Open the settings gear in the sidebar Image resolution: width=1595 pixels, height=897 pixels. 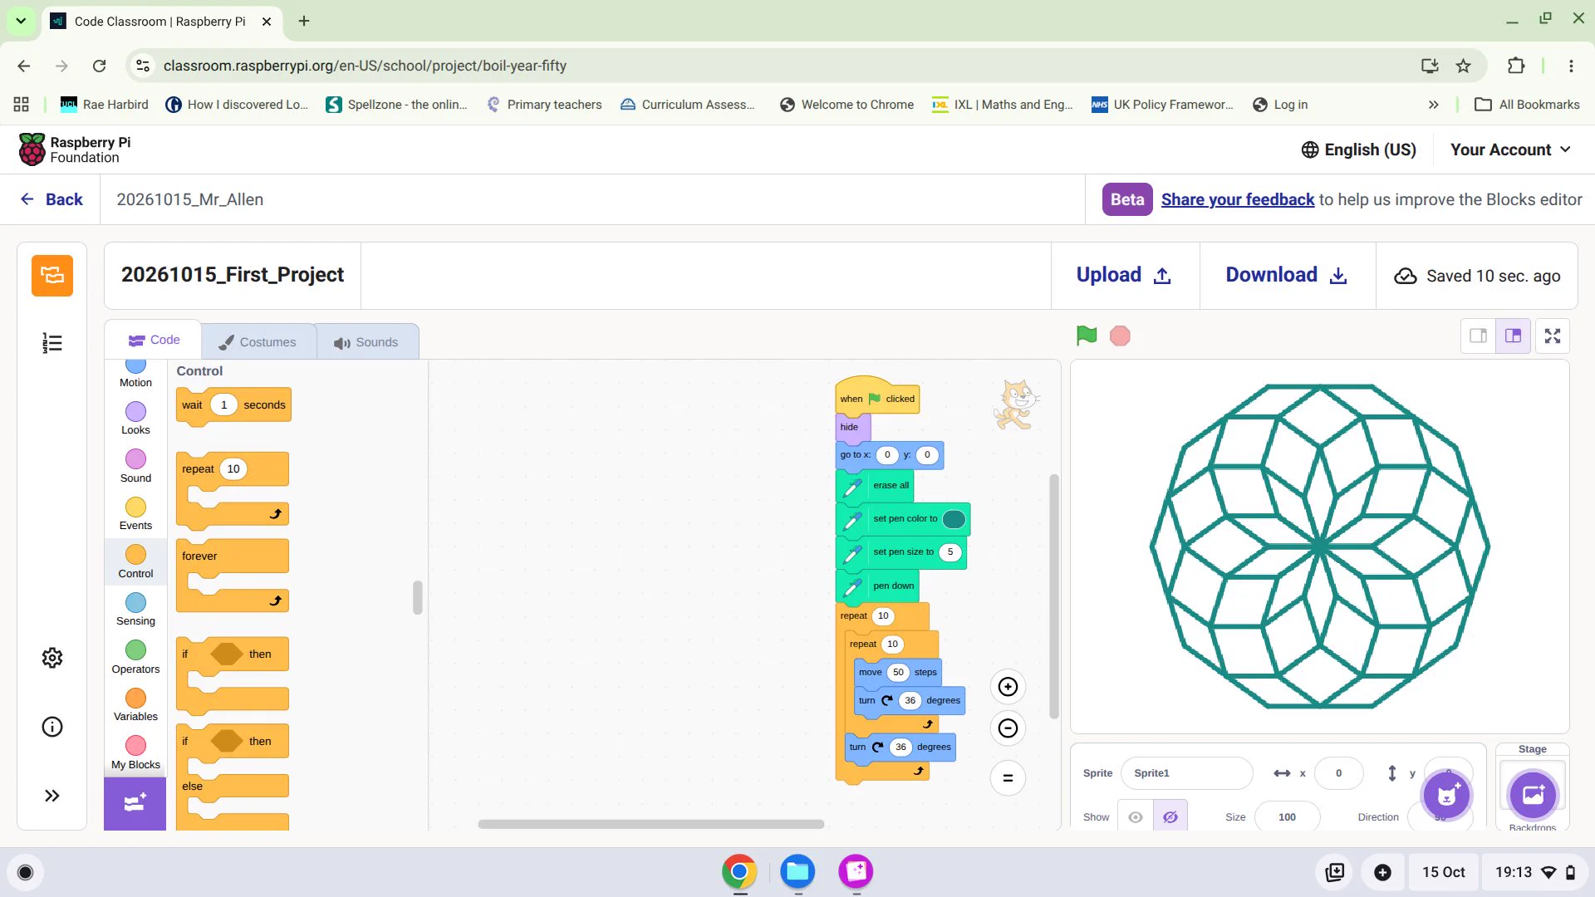pyautogui.click(x=52, y=658)
